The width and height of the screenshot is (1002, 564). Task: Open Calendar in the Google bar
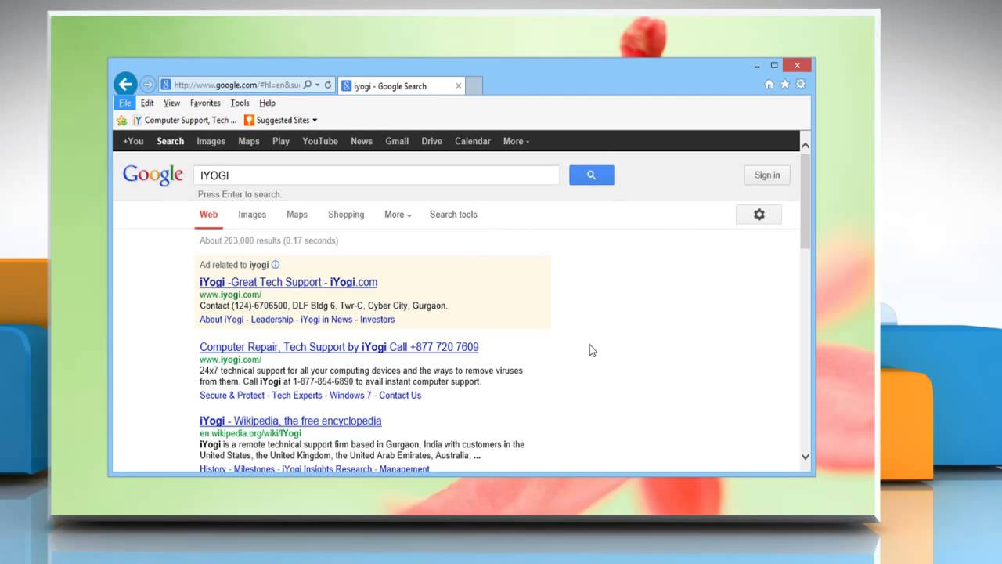click(x=473, y=141)
